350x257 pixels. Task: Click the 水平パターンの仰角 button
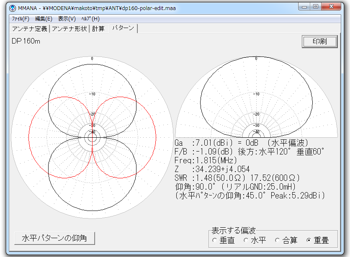point(54,238)
